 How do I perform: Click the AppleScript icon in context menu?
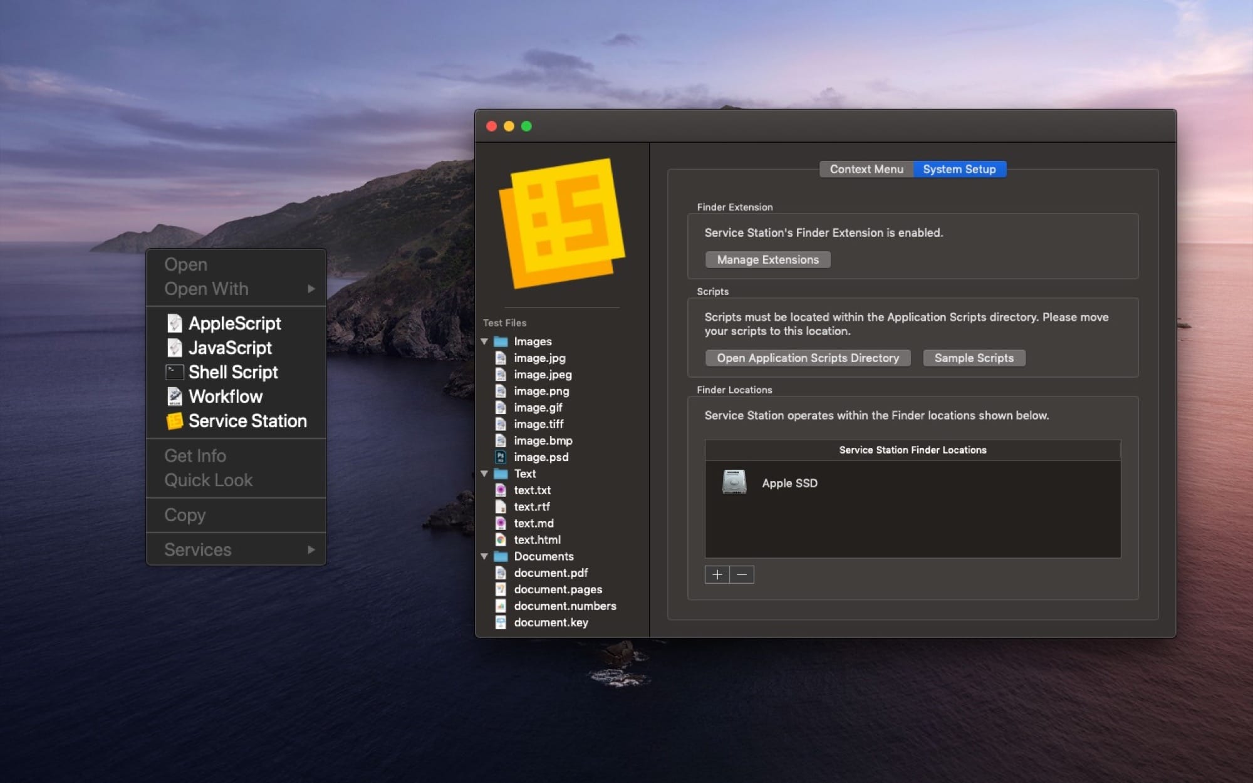tap(175, 323)
